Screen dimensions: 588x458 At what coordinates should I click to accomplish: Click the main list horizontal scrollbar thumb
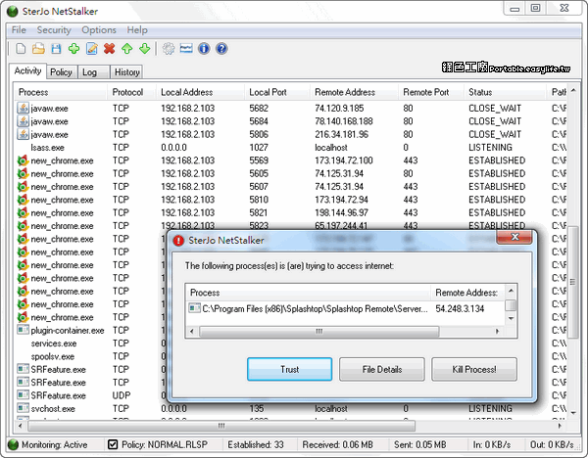pos(221,426)
